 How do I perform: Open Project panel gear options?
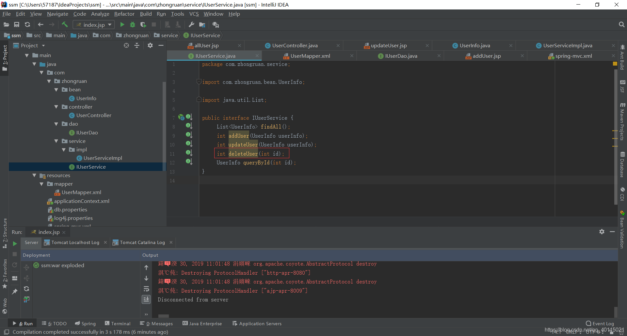click(150, 46)
